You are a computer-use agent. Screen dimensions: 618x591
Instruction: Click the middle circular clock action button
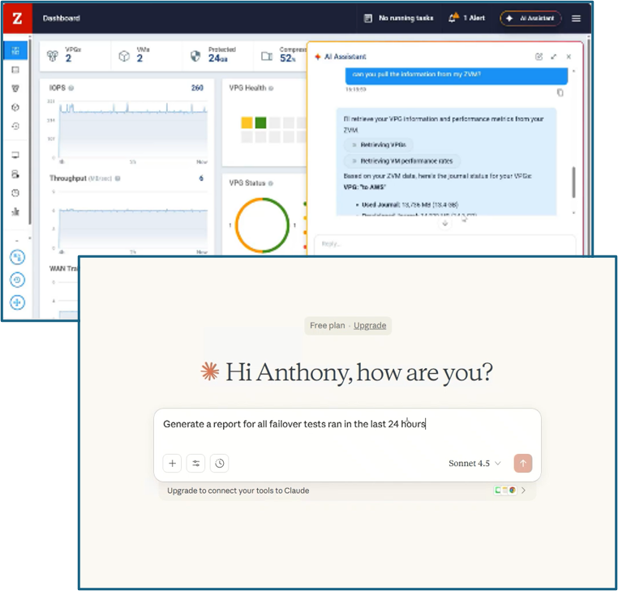click(x=17, y=281)
